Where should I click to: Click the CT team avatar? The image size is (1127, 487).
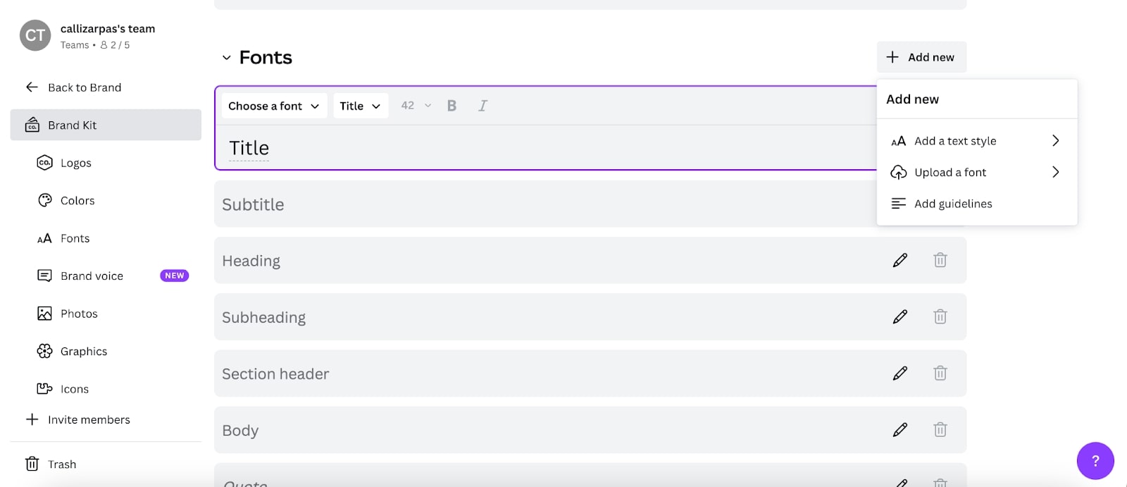[35, 36]
